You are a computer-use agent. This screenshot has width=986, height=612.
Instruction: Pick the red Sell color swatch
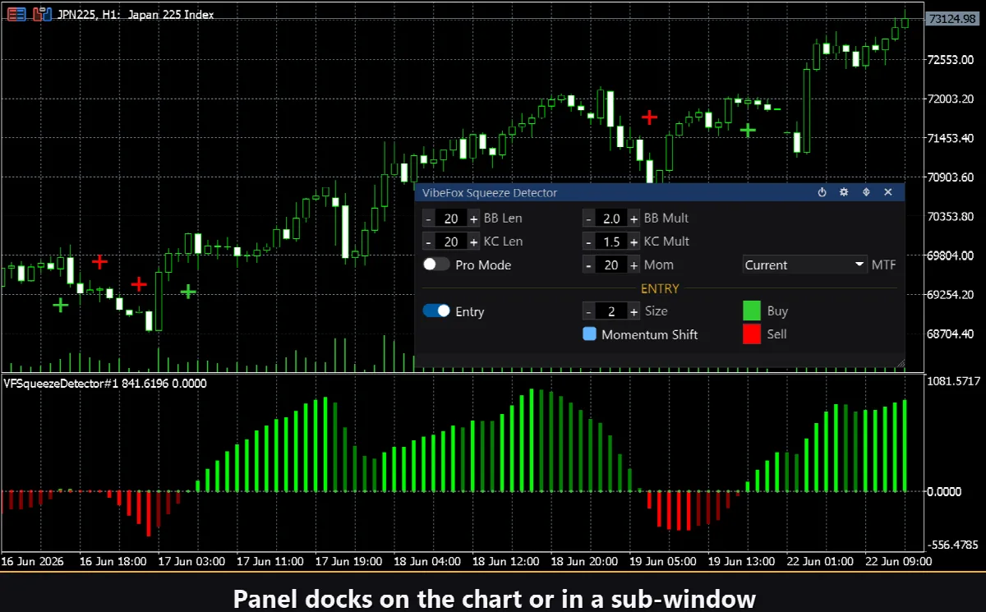[x=752, y=334]
